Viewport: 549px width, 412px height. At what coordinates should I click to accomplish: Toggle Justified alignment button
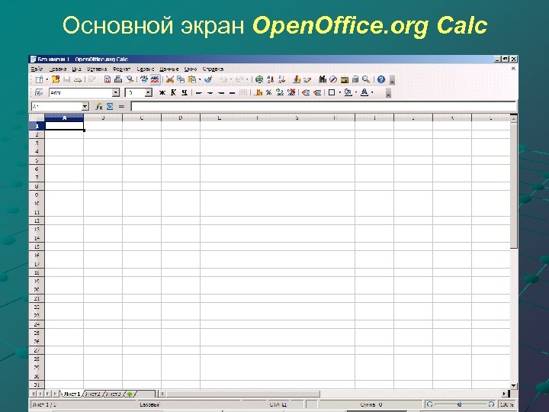click(x=232, y=93)
